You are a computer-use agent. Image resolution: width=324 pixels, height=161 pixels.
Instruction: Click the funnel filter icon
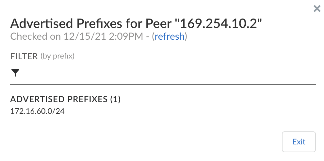tap(15, 74)
